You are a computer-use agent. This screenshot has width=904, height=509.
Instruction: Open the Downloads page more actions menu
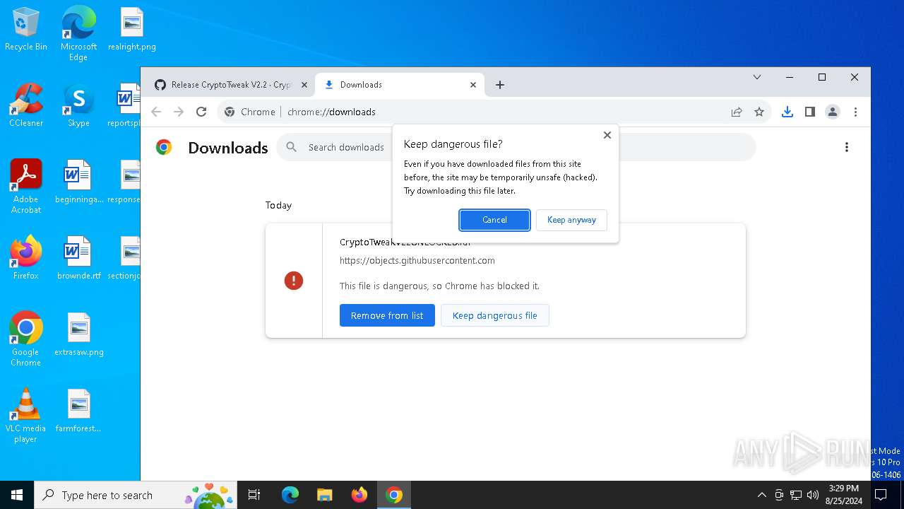[847, 147]
